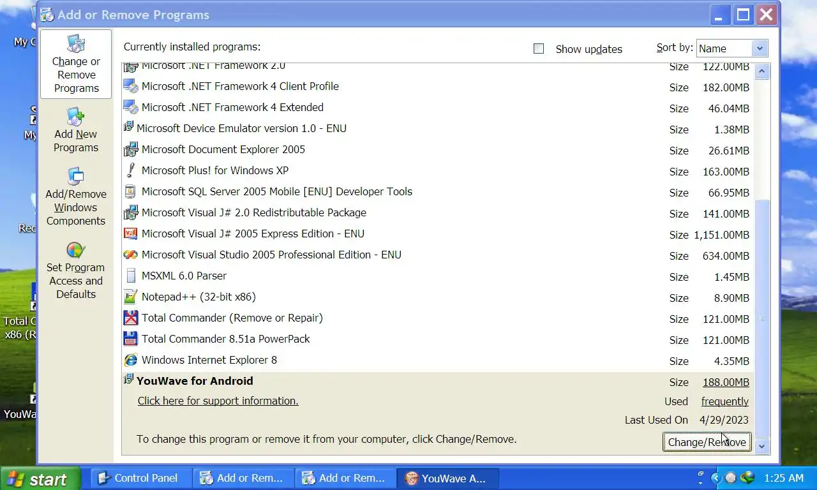This screenshot has width=817, height=490.
Task: Select Notepad++ (32-bit x86) entry
Action: click(x=438, y=297)
